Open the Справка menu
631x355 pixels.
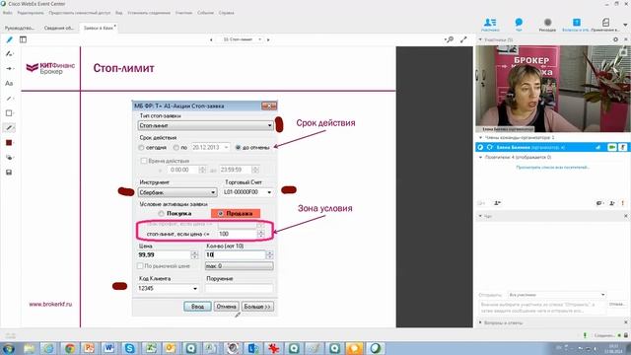[226, 13]
